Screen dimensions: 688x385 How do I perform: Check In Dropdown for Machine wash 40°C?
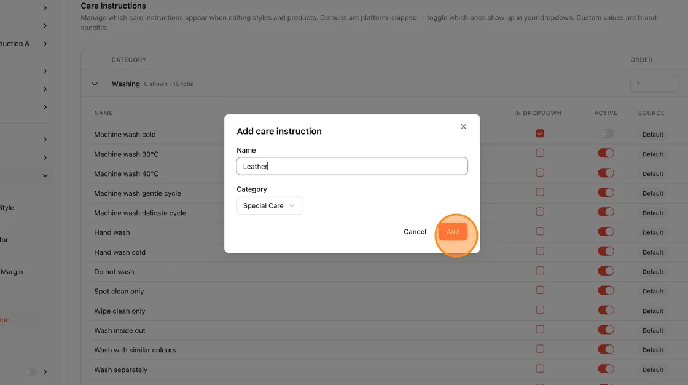[540, 172]
